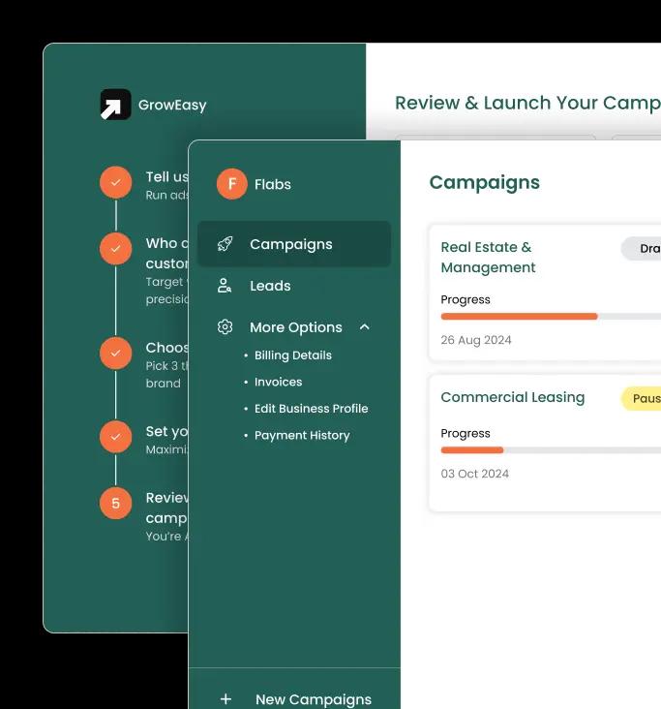Open the Invoices submenu link
661x709 pixels.
(x=278, y=382)
